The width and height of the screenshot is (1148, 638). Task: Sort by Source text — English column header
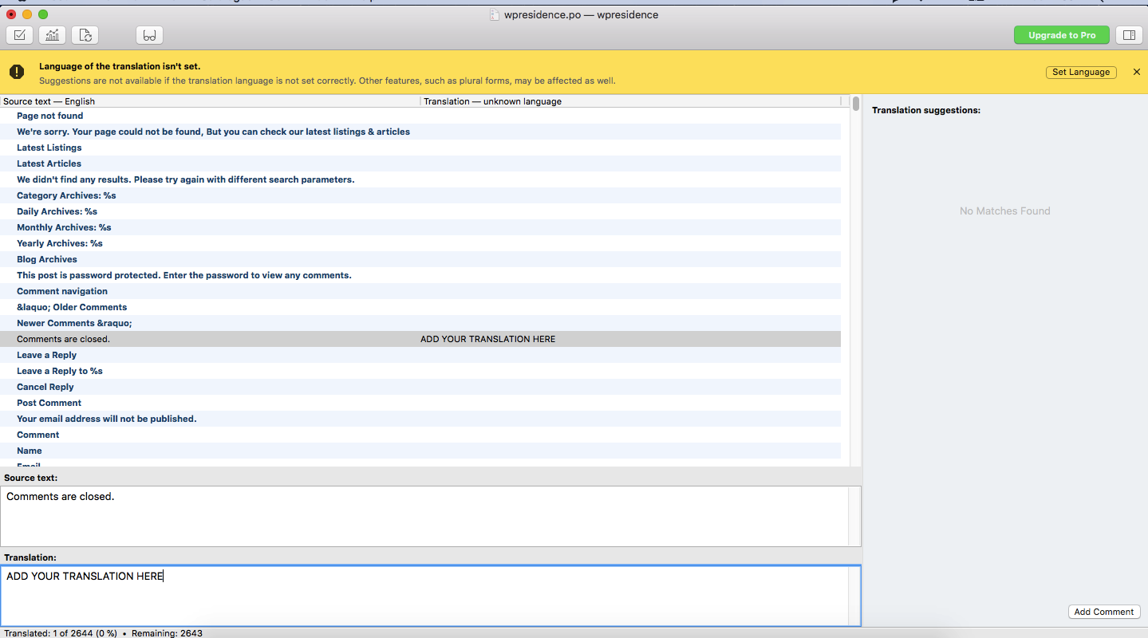coord(211,101)
